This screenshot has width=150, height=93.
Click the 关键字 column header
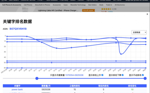point(17,86)
